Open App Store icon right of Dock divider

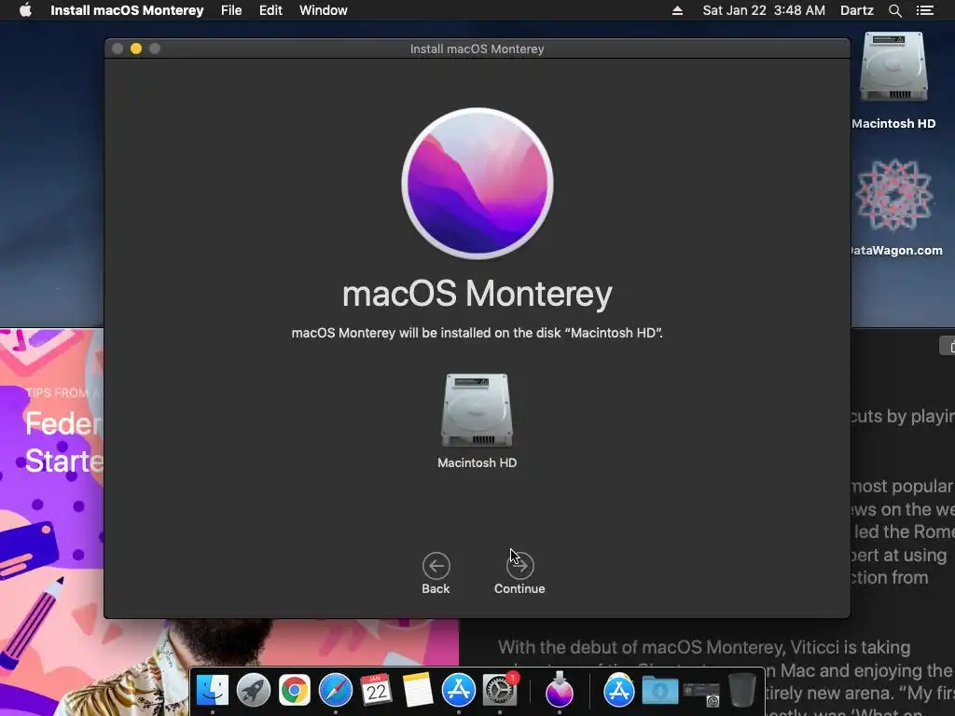point(619,690)
